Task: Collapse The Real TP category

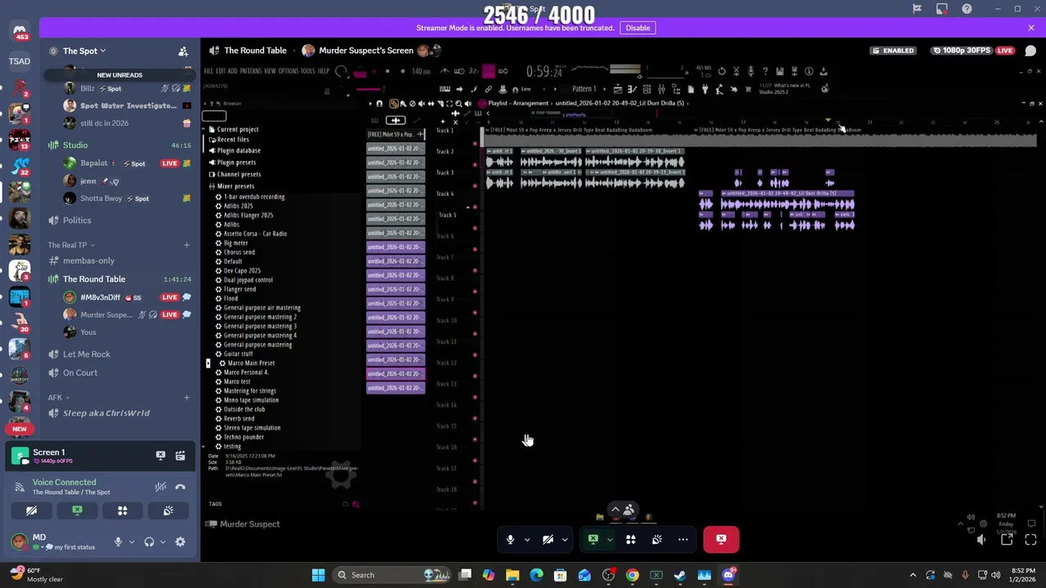Action: click(x=71, y=245)
